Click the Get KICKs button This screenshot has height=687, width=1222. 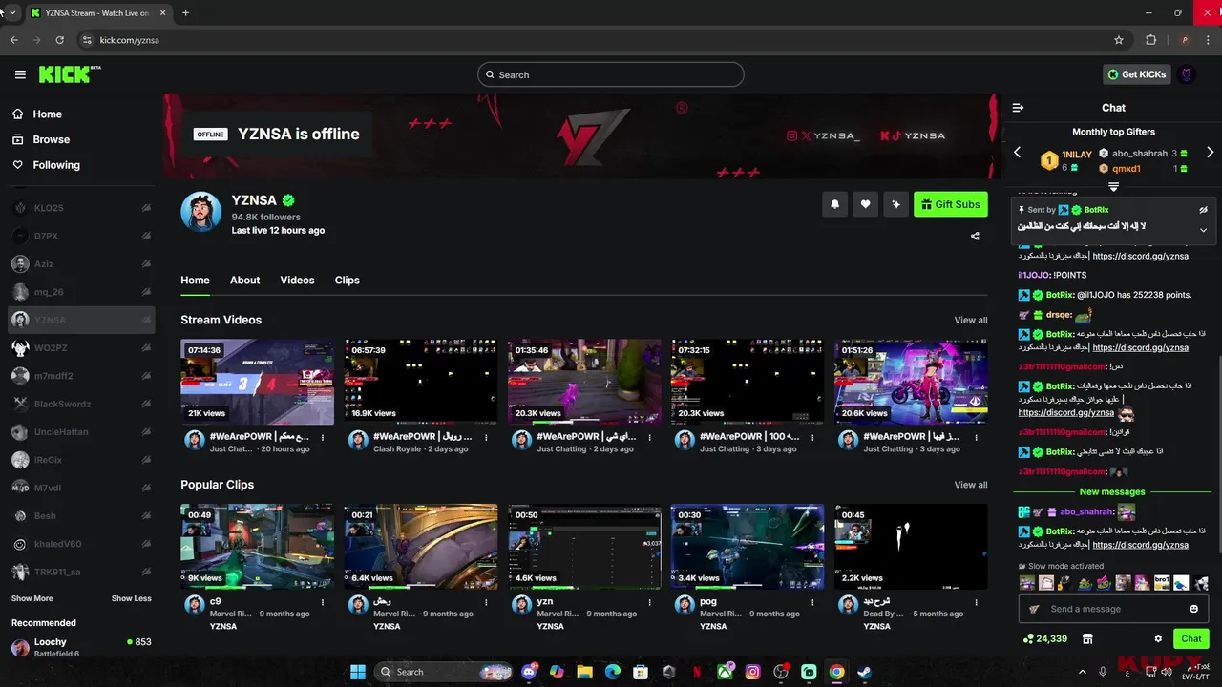1136,74
